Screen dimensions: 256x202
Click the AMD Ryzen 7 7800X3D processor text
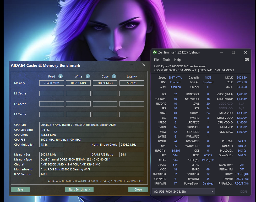pyautogui.click(x=180, y=66)
